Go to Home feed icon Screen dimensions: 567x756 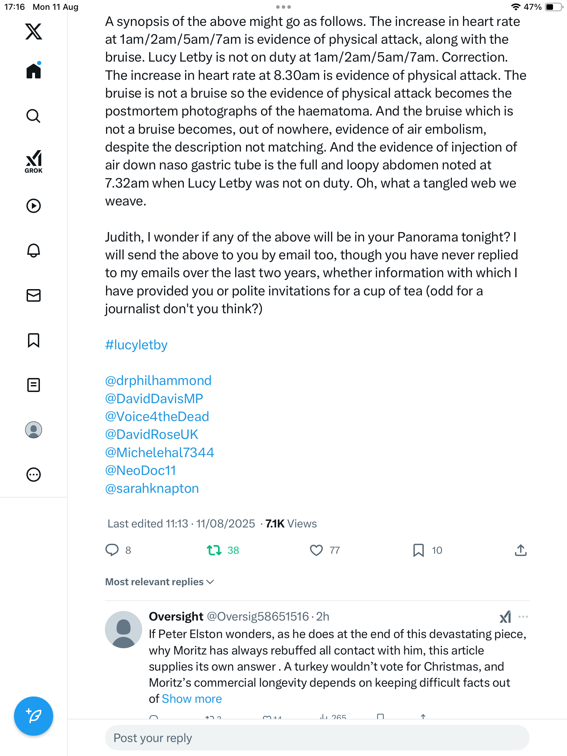[x=34, y=71]
